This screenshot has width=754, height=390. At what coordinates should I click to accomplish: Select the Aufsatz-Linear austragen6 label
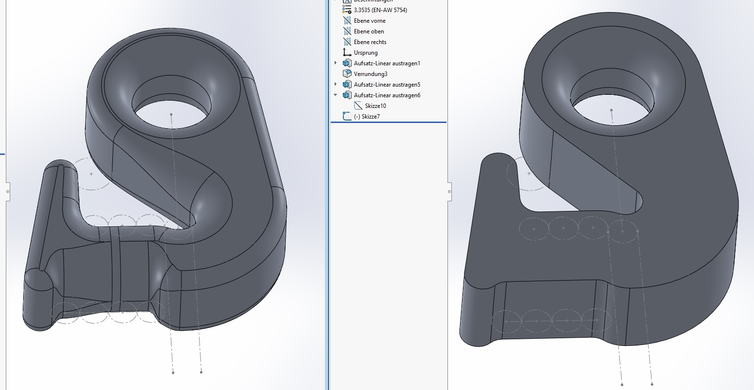click(x=387, y=95)
